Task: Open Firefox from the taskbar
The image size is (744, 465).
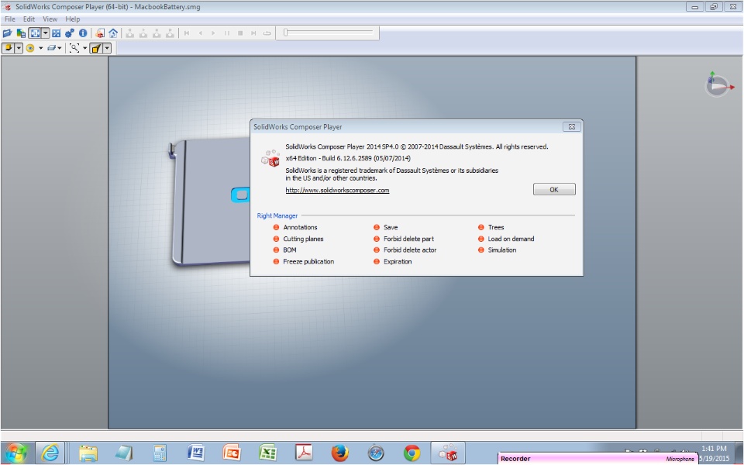Action: click(x=339, y=453)
